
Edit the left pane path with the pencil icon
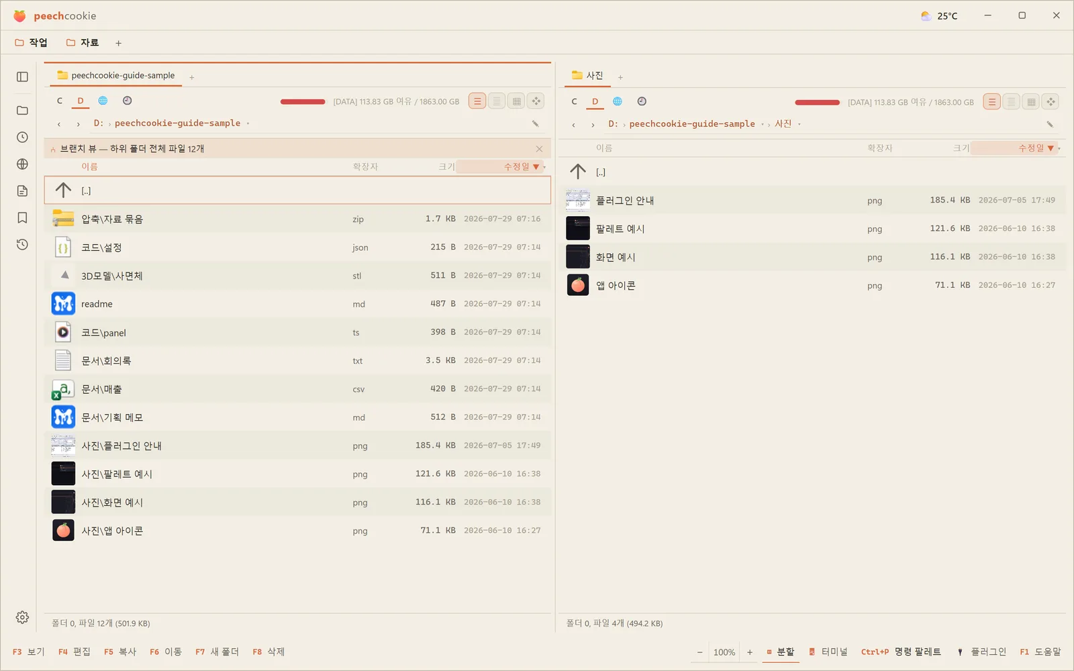point(535,123)
